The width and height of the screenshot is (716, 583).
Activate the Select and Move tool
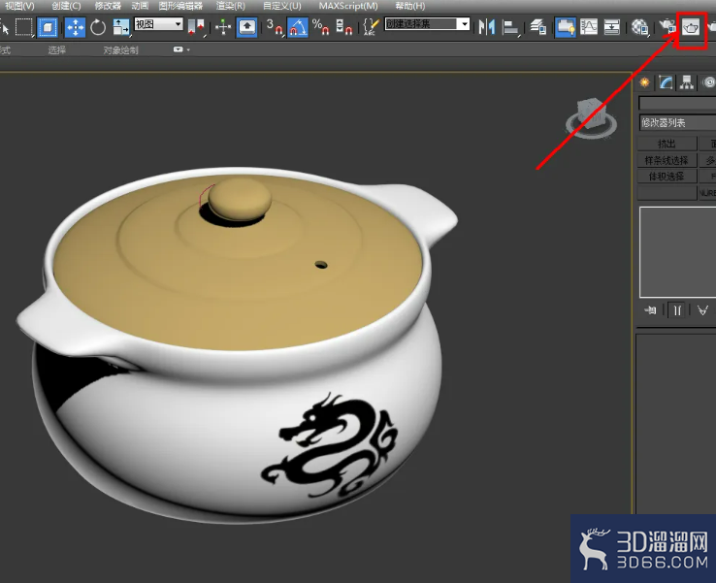pyautogui.click(x=75, y=27)
